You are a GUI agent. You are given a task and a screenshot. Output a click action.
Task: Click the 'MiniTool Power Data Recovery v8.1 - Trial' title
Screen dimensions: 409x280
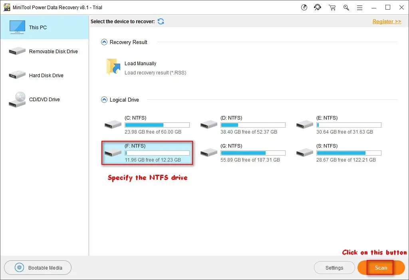[58, 8]
